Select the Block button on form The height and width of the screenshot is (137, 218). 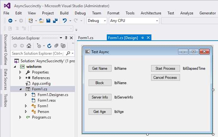click(x=100, y=83)
